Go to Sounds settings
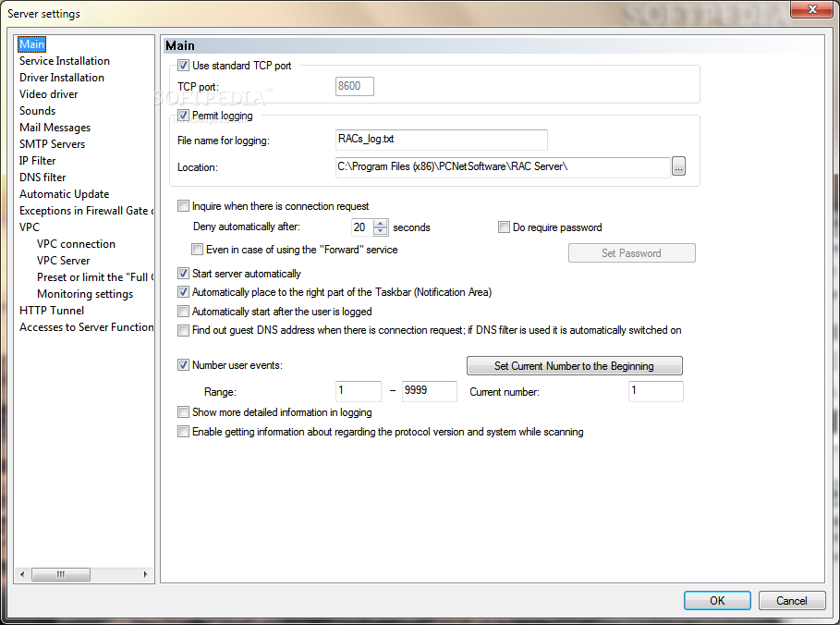Screen dimensions: 840x625 [37, 111]
